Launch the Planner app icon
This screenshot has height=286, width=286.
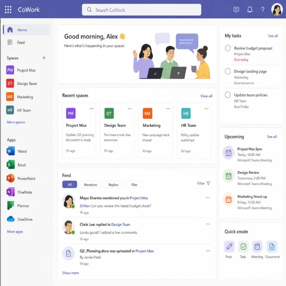pos(11,206)
